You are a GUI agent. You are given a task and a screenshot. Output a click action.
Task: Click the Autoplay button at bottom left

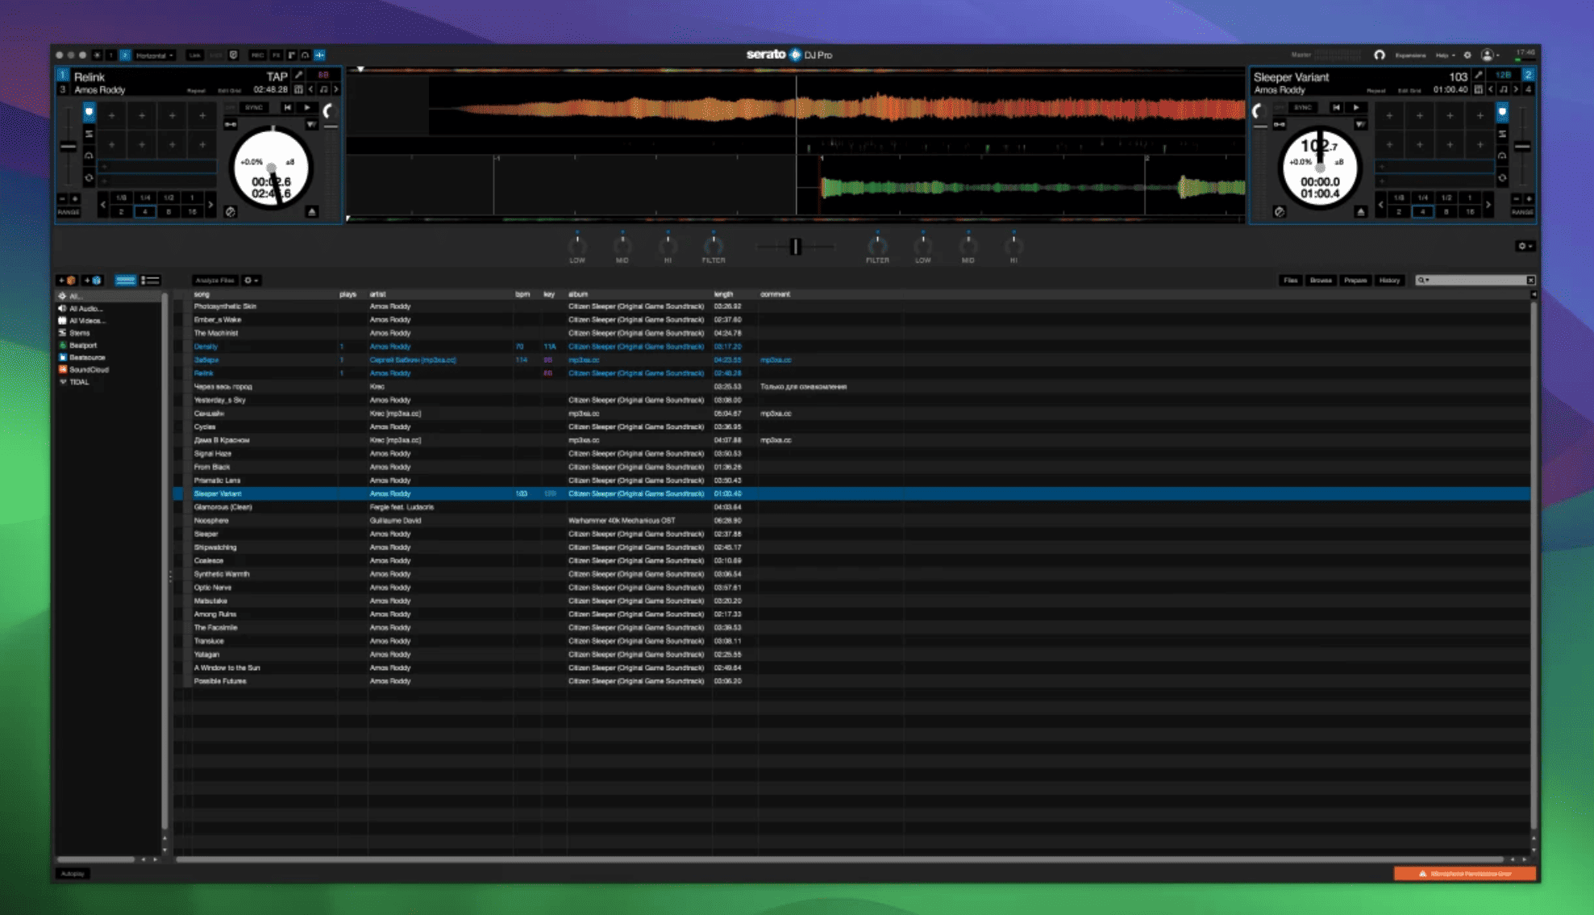pyautogui.click(x=73, y=874)
